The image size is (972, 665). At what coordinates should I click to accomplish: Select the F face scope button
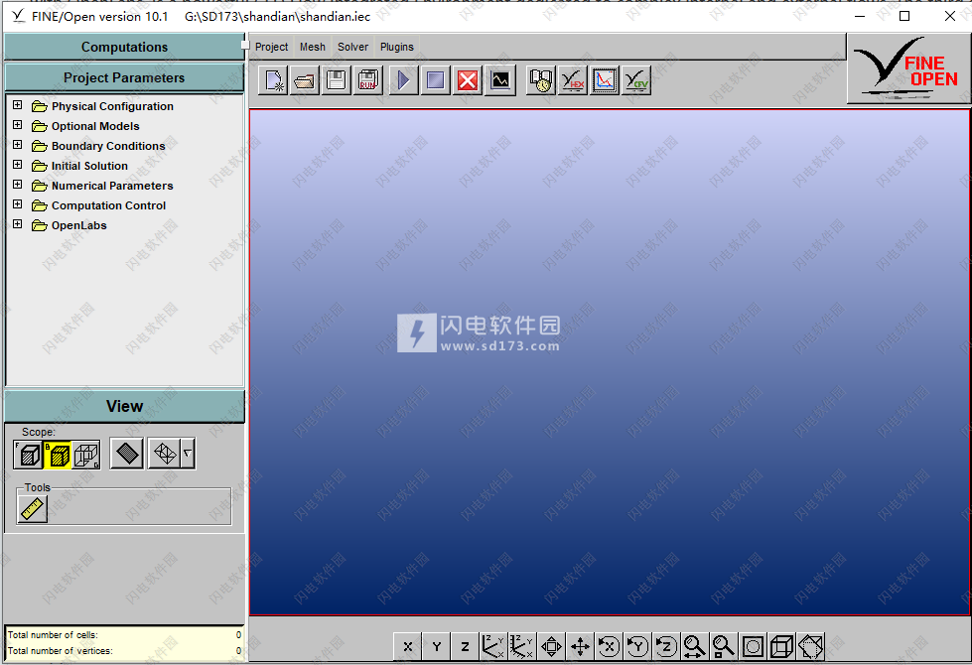click(29, 455)
